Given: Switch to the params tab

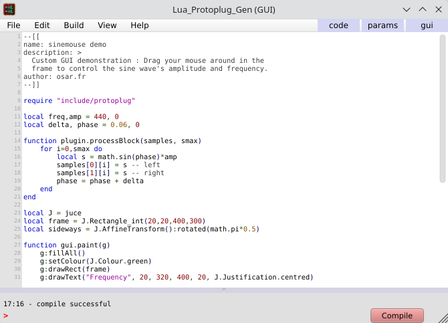Looking at the screenshot, I should click(x=382, y=25).
